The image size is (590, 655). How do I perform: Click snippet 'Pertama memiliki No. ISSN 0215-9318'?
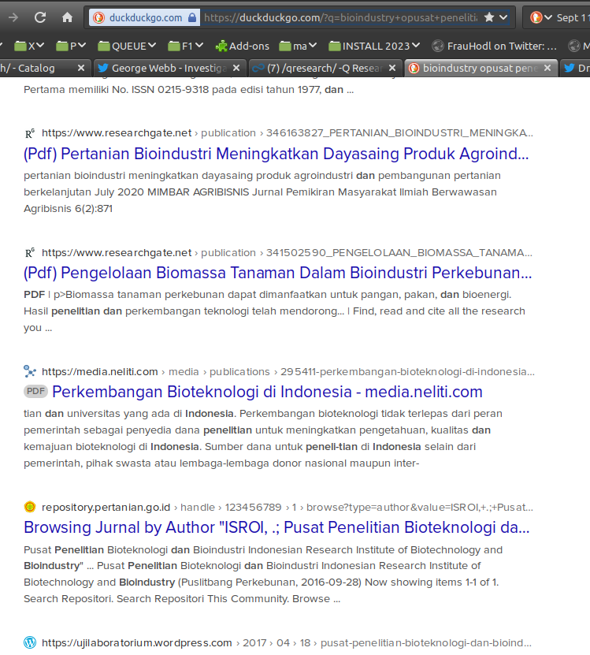pos(189,89)
